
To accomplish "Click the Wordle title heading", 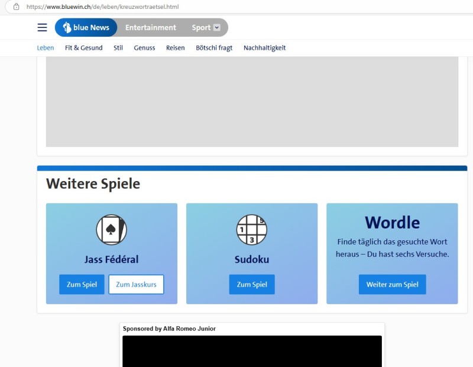I will click(392, 223).
